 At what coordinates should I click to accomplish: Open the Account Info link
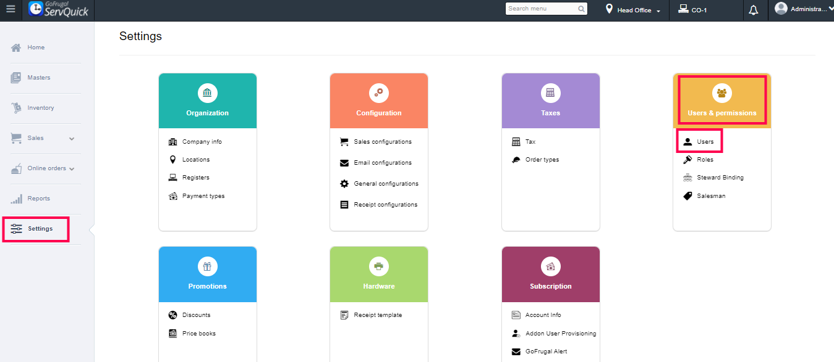[543, 315]
